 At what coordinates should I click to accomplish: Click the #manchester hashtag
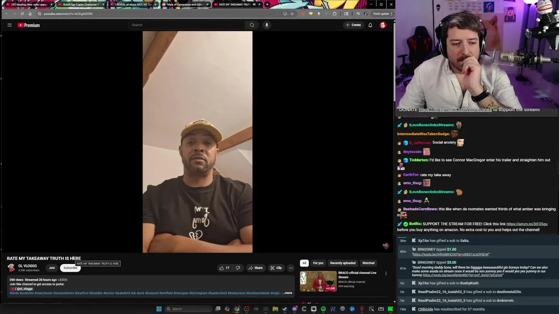point(43,293)
